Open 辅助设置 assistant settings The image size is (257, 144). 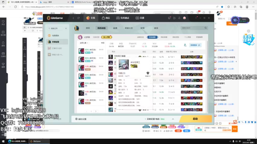(81, 119)
